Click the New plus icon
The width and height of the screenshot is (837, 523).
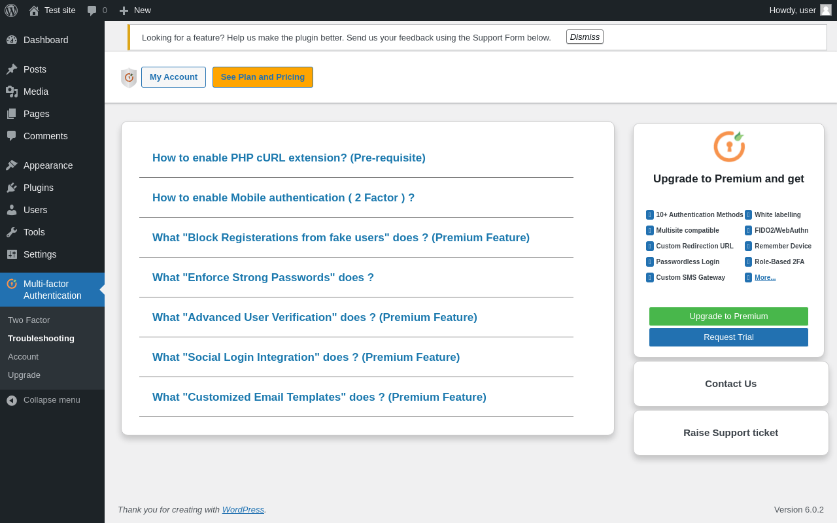[124, 10]
